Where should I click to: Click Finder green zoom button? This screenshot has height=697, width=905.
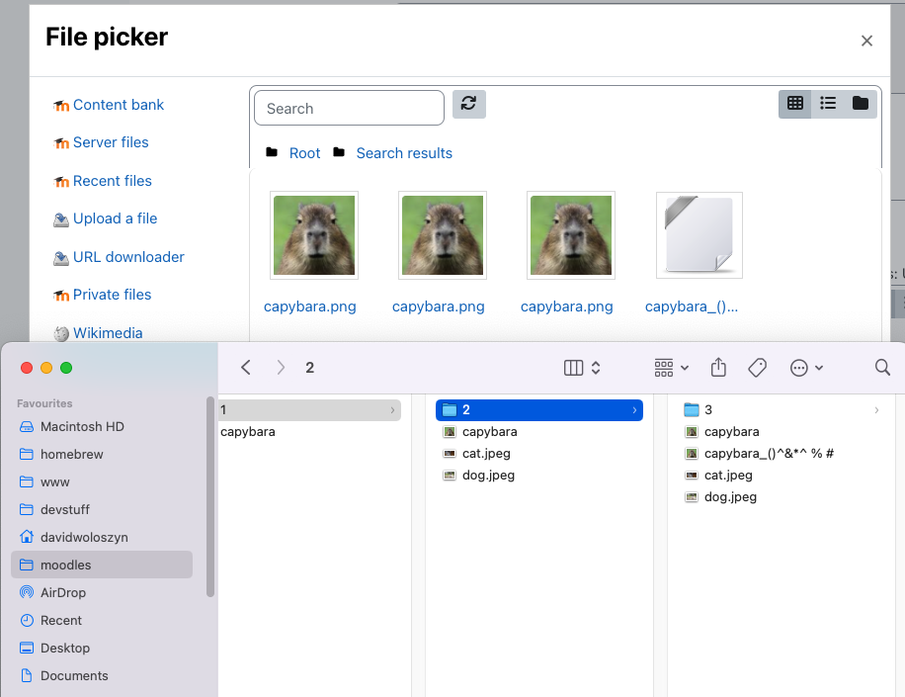(66, 368)
